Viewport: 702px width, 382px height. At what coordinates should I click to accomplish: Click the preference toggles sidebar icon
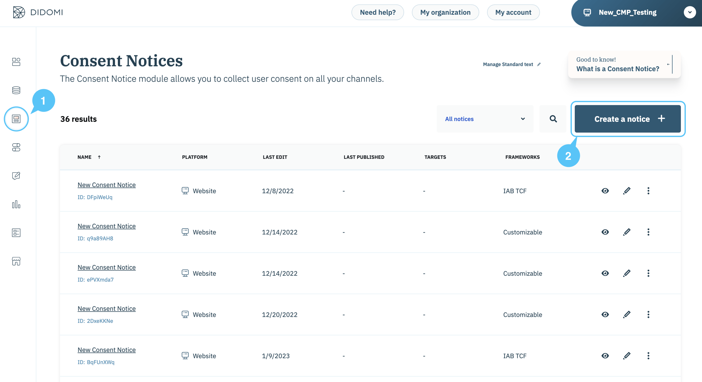click(16, 147)
